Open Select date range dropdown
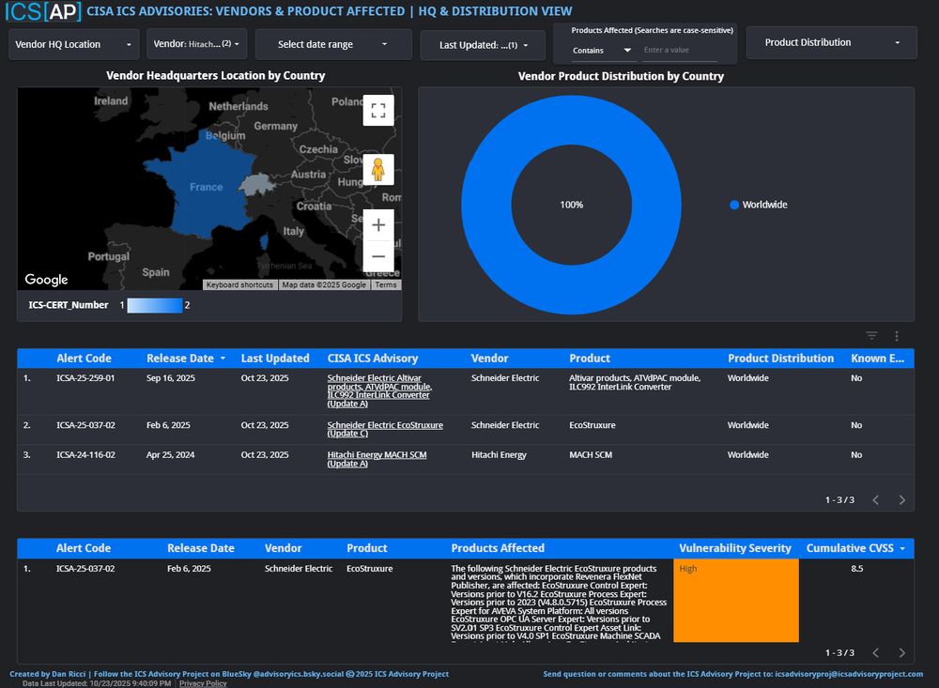 [333, 44]
